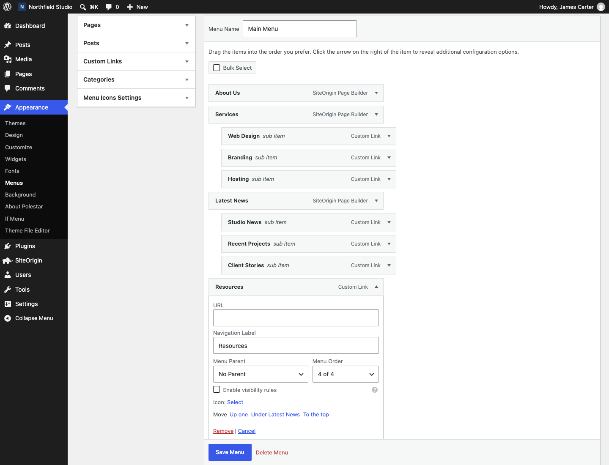This screenshot has height=465, width=609.
Task: Move Resources Up one link
Action: point(239,414)
